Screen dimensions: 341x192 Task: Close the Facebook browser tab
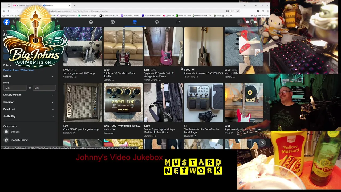tap(70, 5)
